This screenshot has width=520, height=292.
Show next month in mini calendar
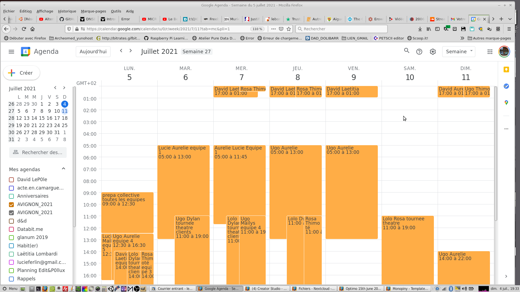tap(64, 88)
